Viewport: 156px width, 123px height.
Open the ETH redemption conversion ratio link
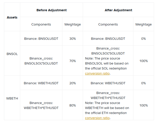pyautogui.click(x=97, y=118)
